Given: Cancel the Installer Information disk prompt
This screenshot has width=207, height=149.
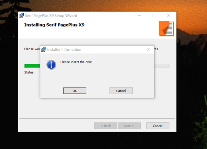Looking at the screenshot, I should pyautogui.click(x=121, y=91).
